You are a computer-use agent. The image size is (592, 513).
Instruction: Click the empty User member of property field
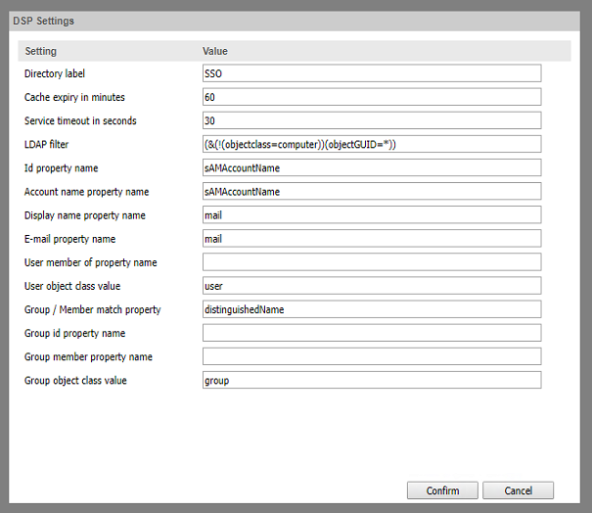tap(371, 261)
